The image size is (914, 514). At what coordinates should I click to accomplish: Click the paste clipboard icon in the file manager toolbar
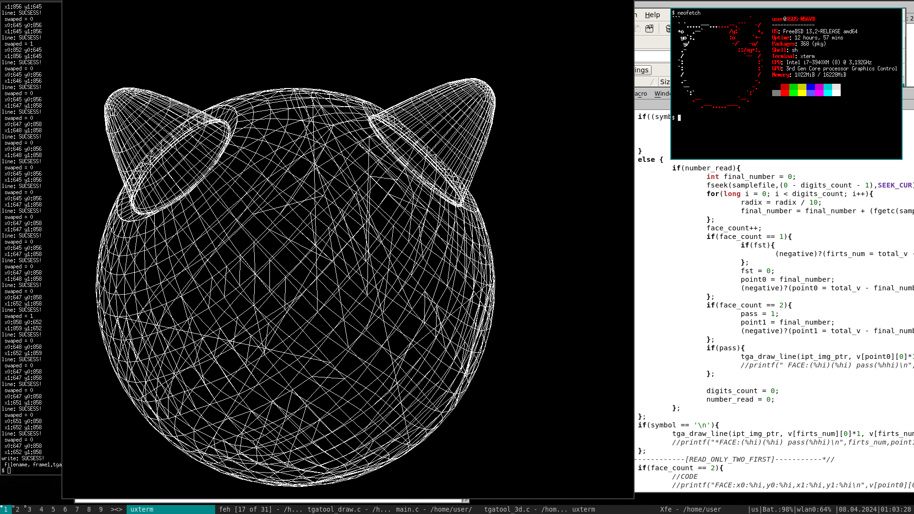[637, 29]
